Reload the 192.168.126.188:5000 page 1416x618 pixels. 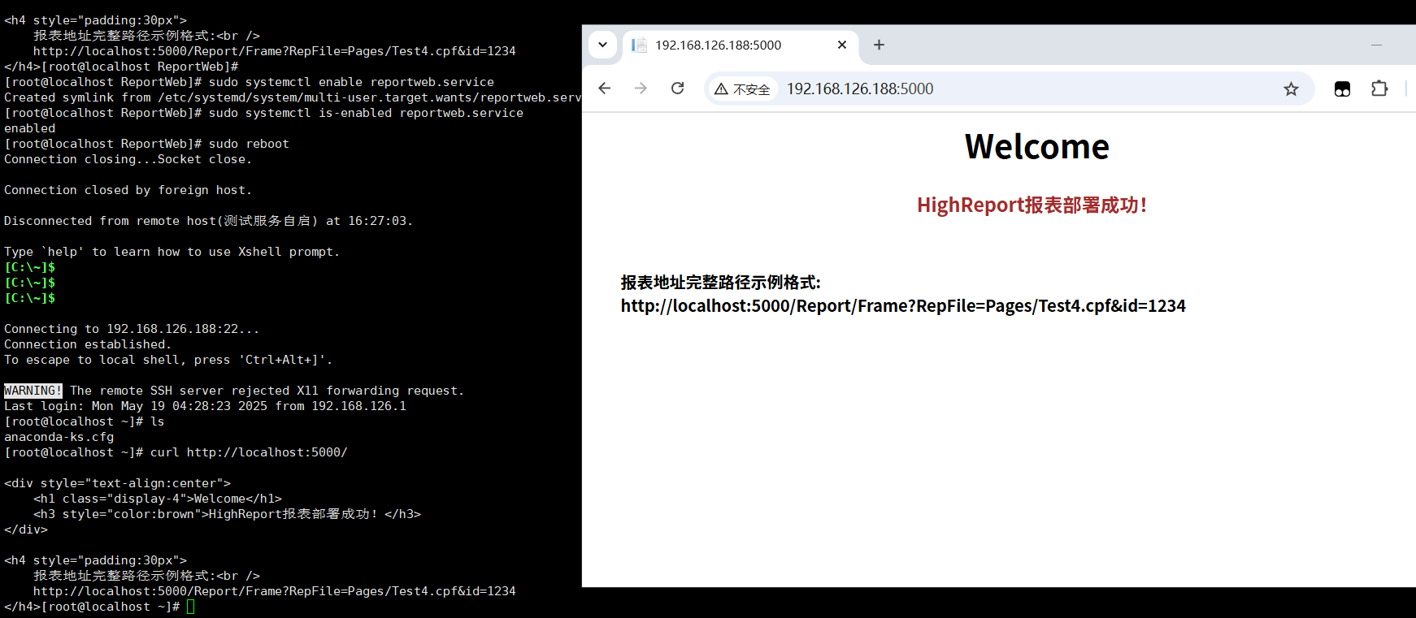click(x=677, y=89)
